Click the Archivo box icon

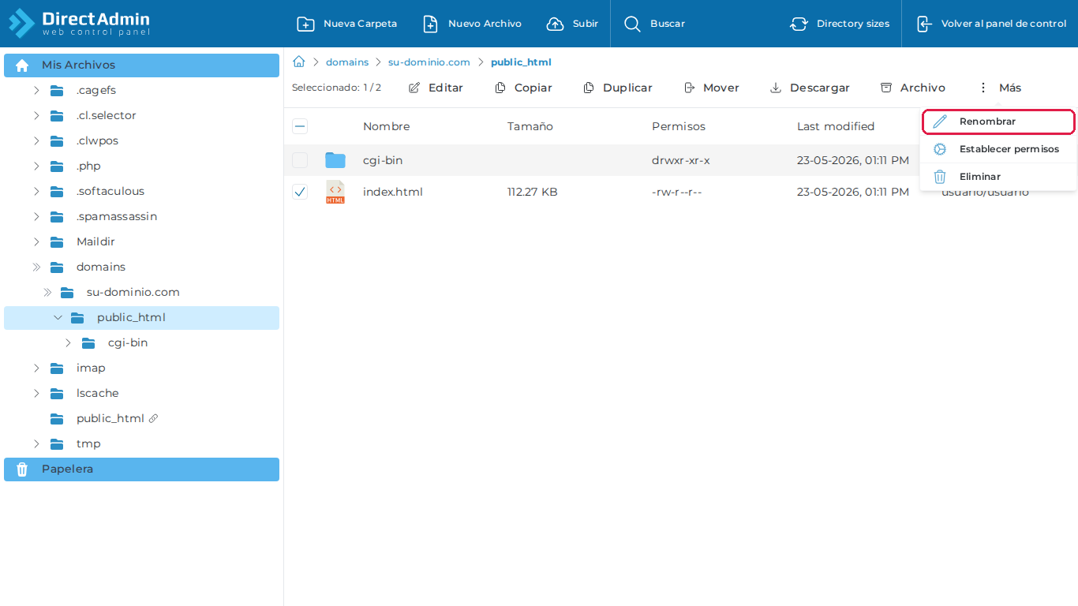[x=886, y=88]
